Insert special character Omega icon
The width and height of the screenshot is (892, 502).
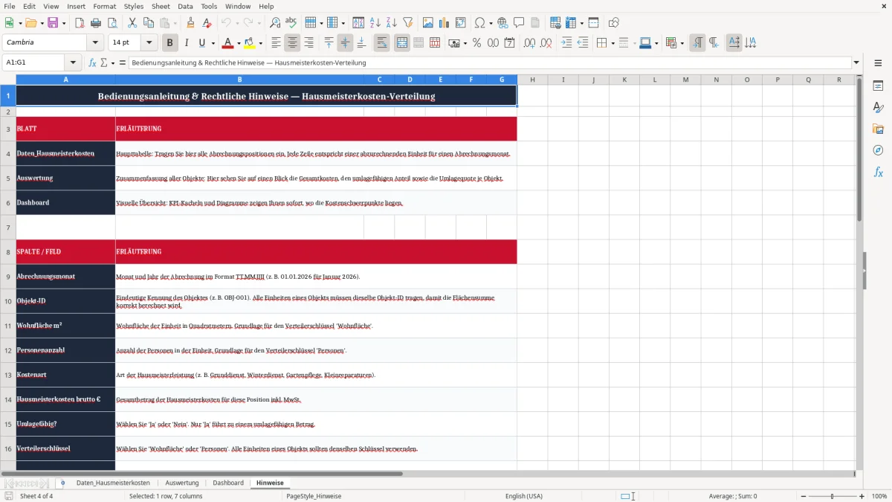pos(479,23)
